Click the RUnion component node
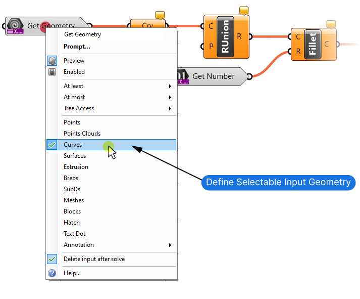This screenshot has height=299, width=360. [x=225, y=36]
